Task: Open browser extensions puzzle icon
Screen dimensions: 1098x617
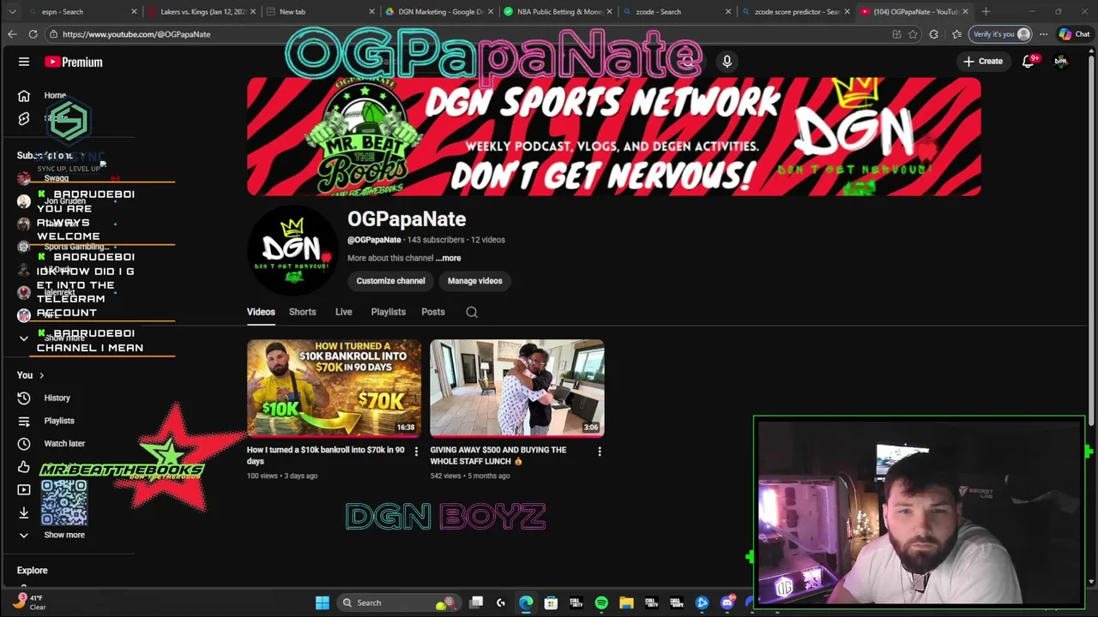Action: (x=934, y=34)
